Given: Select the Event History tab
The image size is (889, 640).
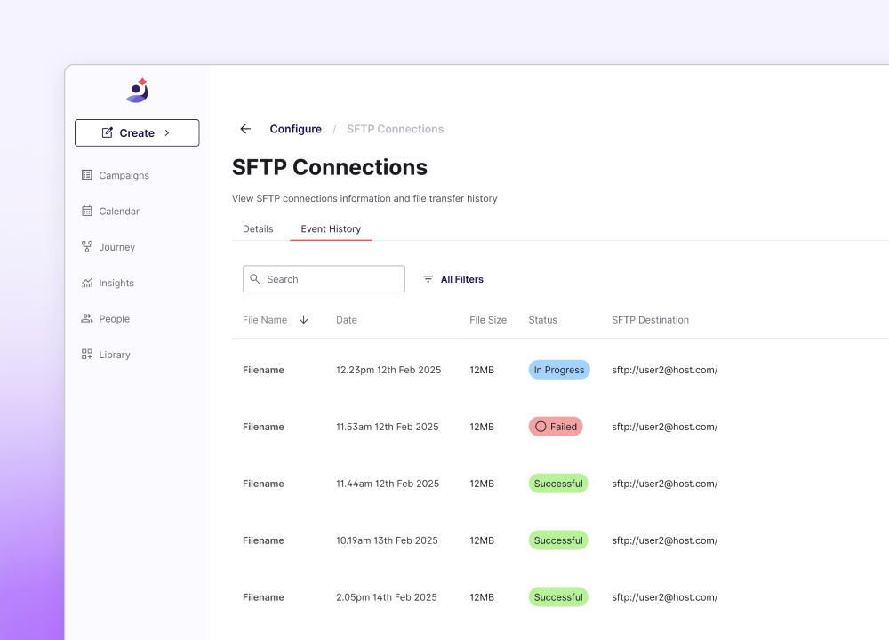Looking at the screenshot, I should [331, 228].
